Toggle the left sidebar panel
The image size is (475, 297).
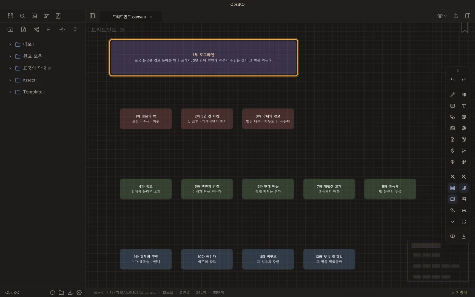tap(92, 16)
